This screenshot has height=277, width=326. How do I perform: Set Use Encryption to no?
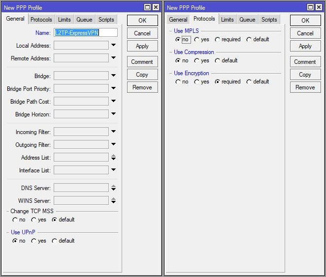click(182, 82)
